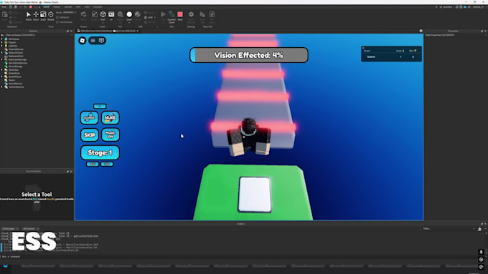488x274 pixels.
Task: Switch to the VIEW ribbon tab
Action: (x=87, y=7)
